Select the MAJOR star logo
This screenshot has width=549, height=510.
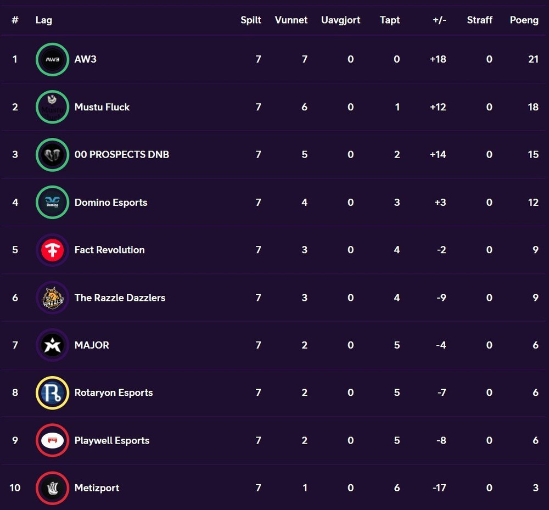pyautogui.click(x=52, y=345)
